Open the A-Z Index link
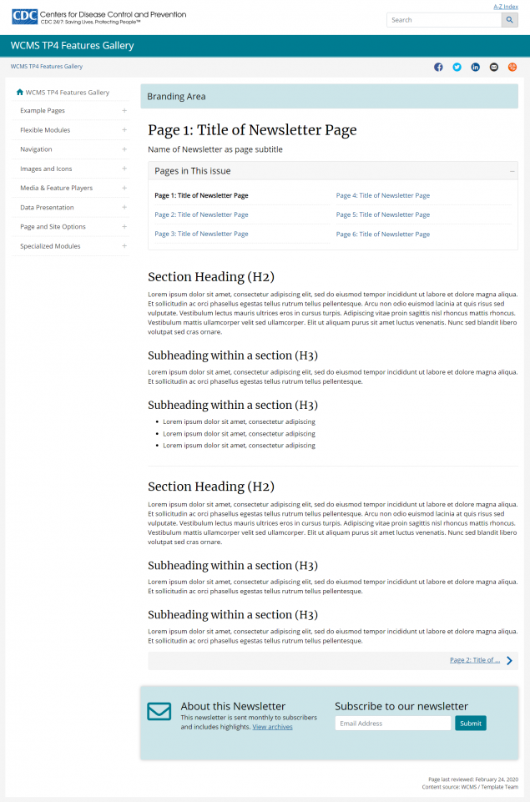530x802 pixels. pos(506,7)
